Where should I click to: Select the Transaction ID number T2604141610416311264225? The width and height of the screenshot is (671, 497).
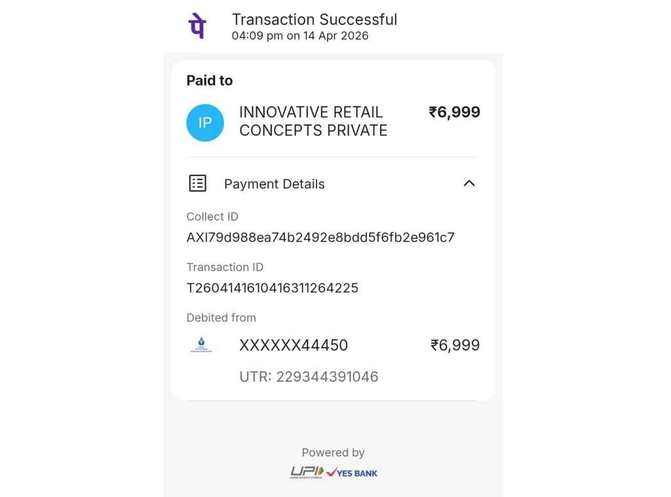272,287
